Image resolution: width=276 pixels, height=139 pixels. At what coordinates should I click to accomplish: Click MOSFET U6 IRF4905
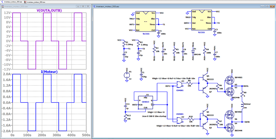click(230, 114)
